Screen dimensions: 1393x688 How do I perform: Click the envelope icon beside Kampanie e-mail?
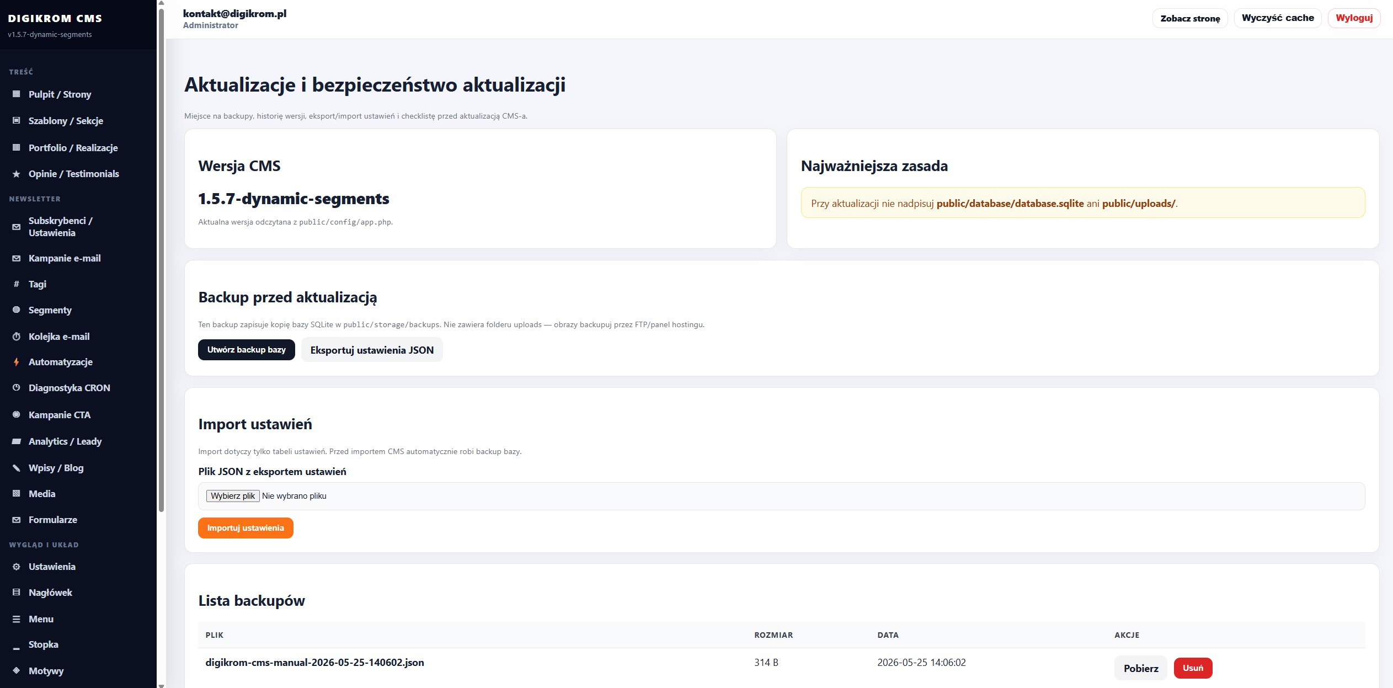click(17, 258)
